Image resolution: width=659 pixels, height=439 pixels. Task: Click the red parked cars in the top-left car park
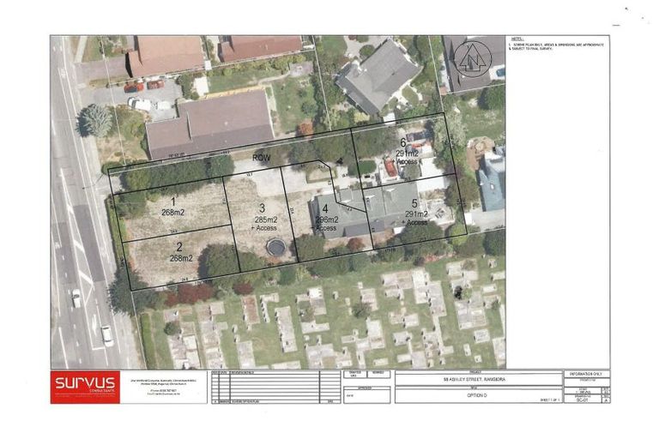[143, 86]
